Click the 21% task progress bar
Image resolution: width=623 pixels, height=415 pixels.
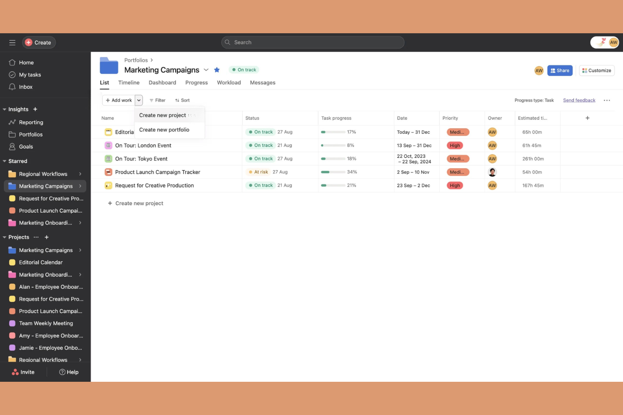click(x=333, y=185)
